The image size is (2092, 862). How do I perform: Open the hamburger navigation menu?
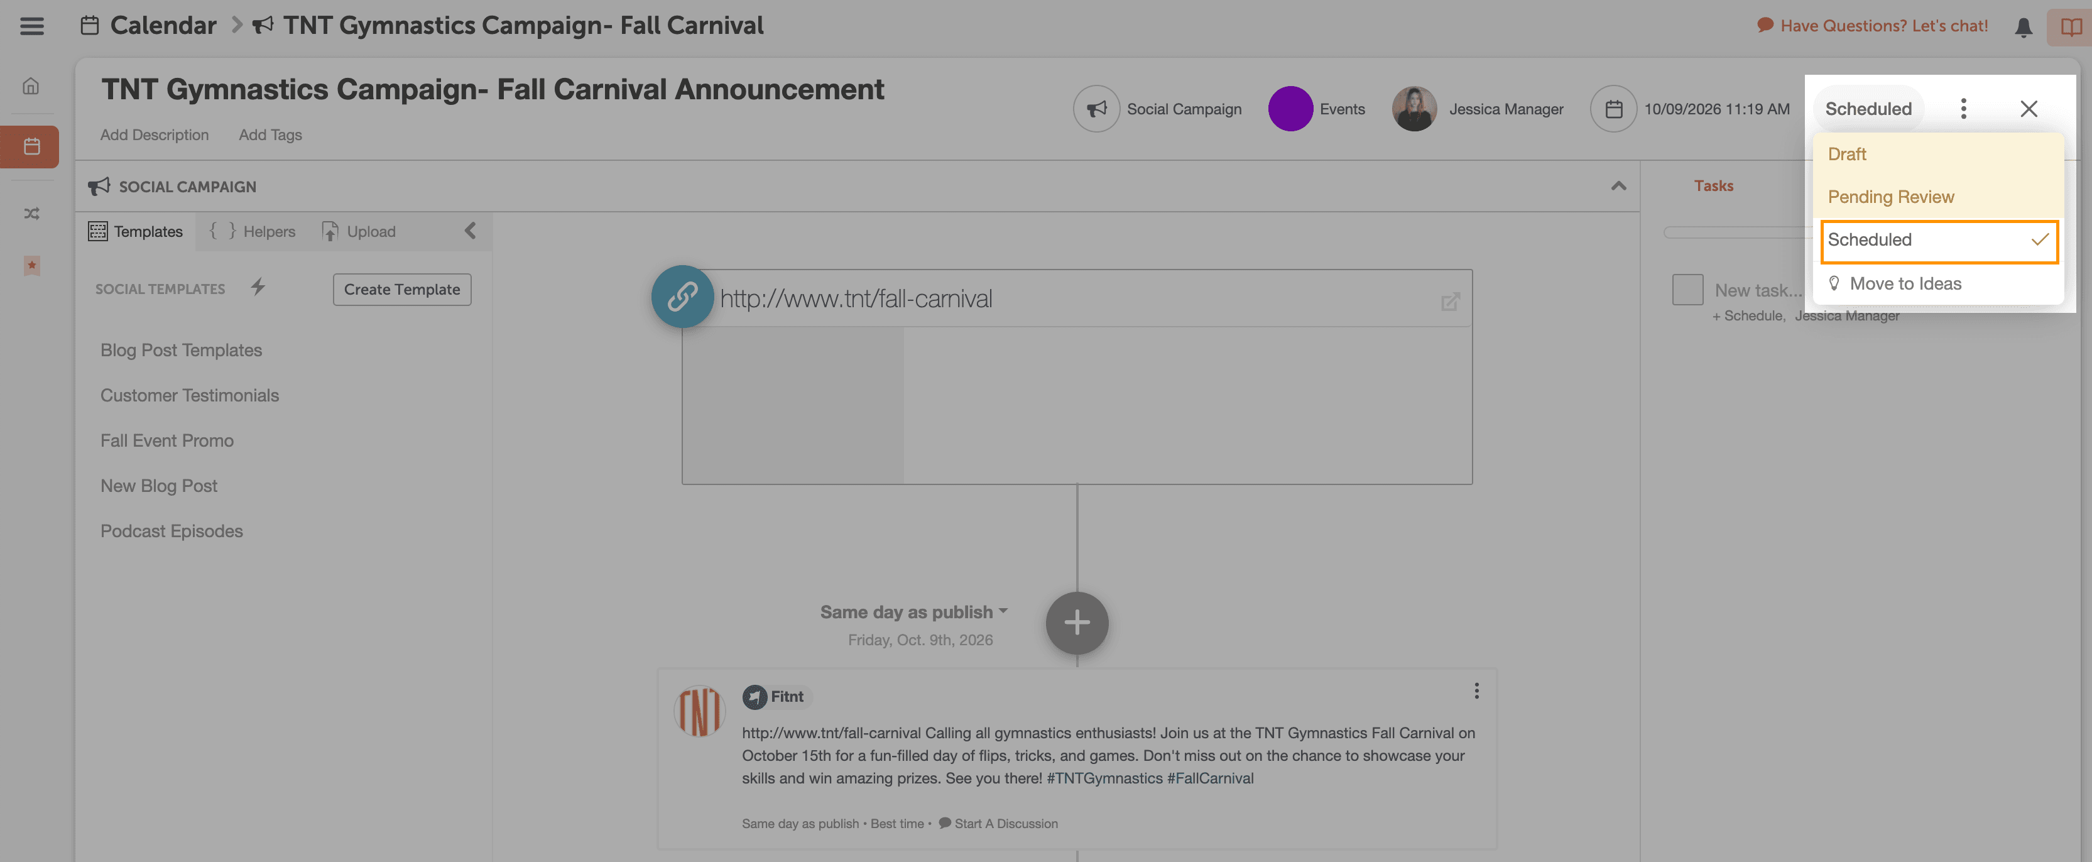(x=31, y=26)
